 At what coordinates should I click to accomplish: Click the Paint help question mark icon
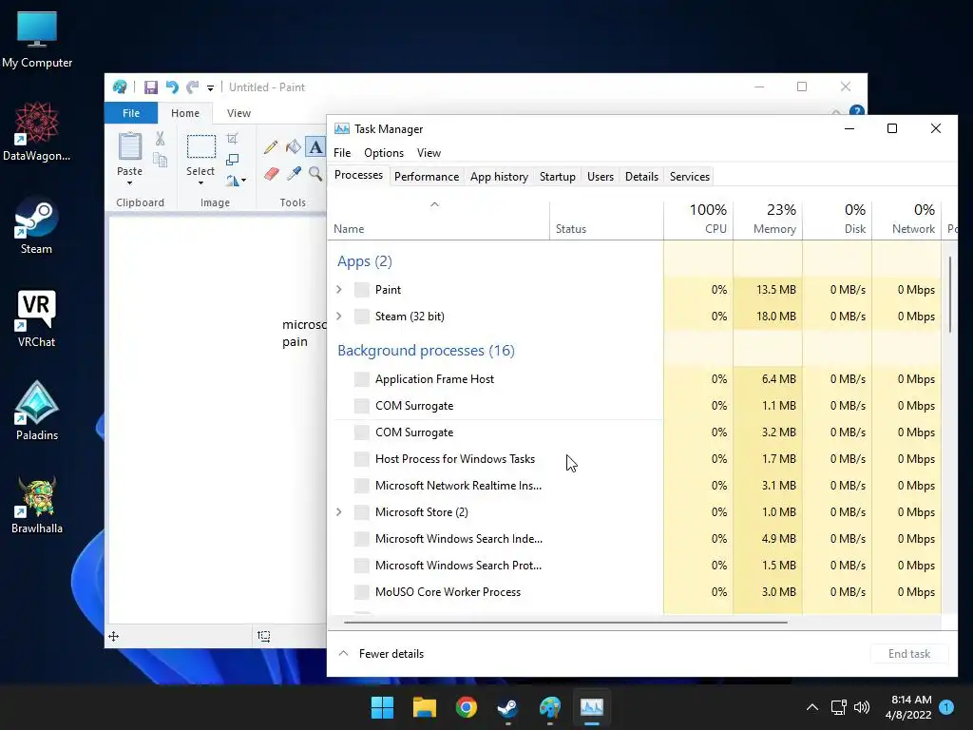pyautogui.click(x=856, y=111)
